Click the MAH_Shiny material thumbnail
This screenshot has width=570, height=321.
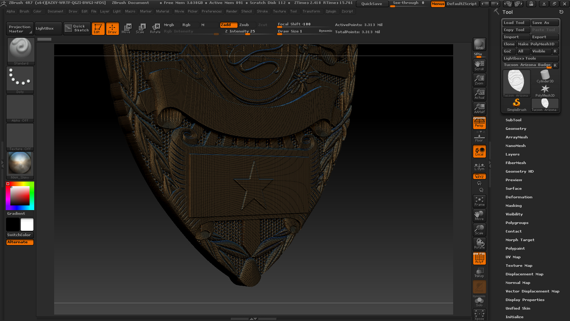(x=20, y=165)
